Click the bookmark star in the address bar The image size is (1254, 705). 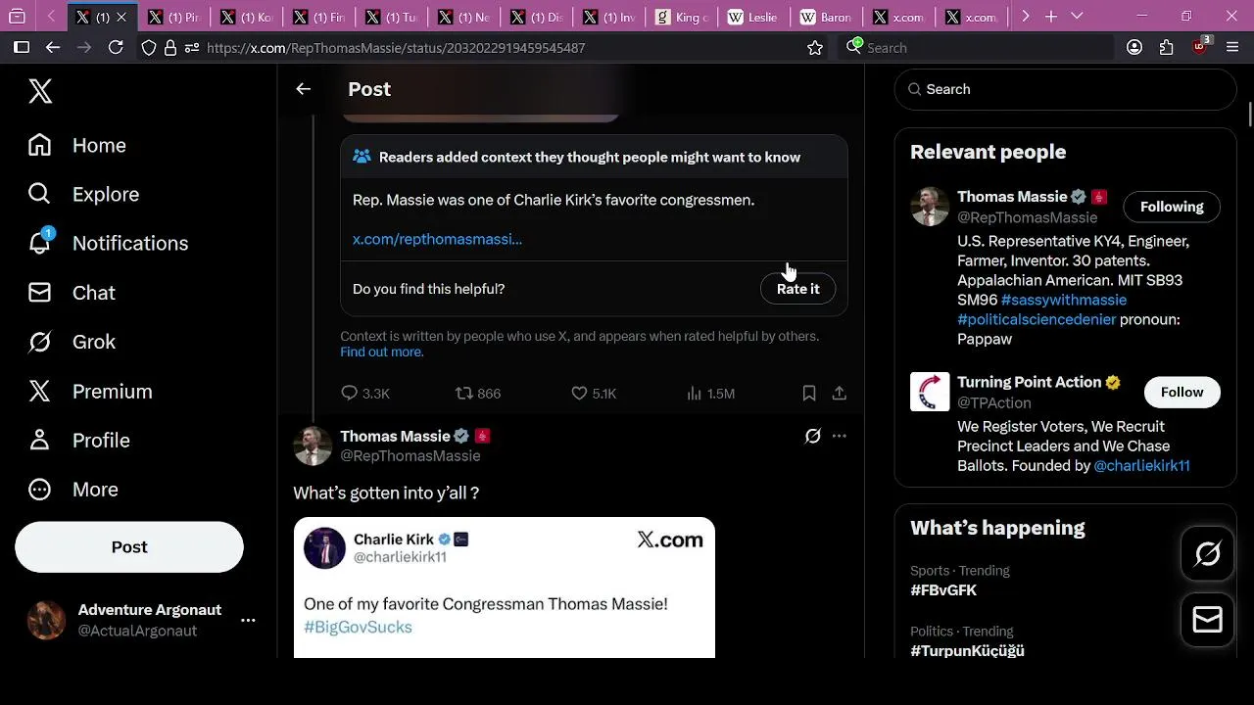[x=815, y=47]
